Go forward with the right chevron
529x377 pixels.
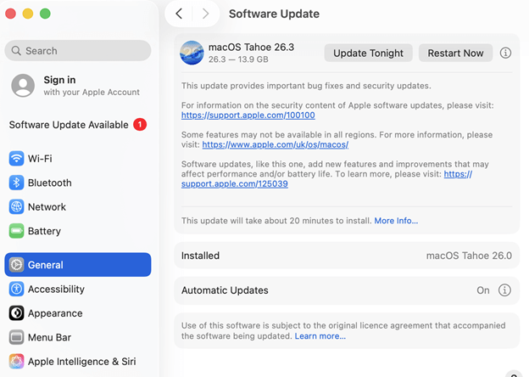click(205, 14)
